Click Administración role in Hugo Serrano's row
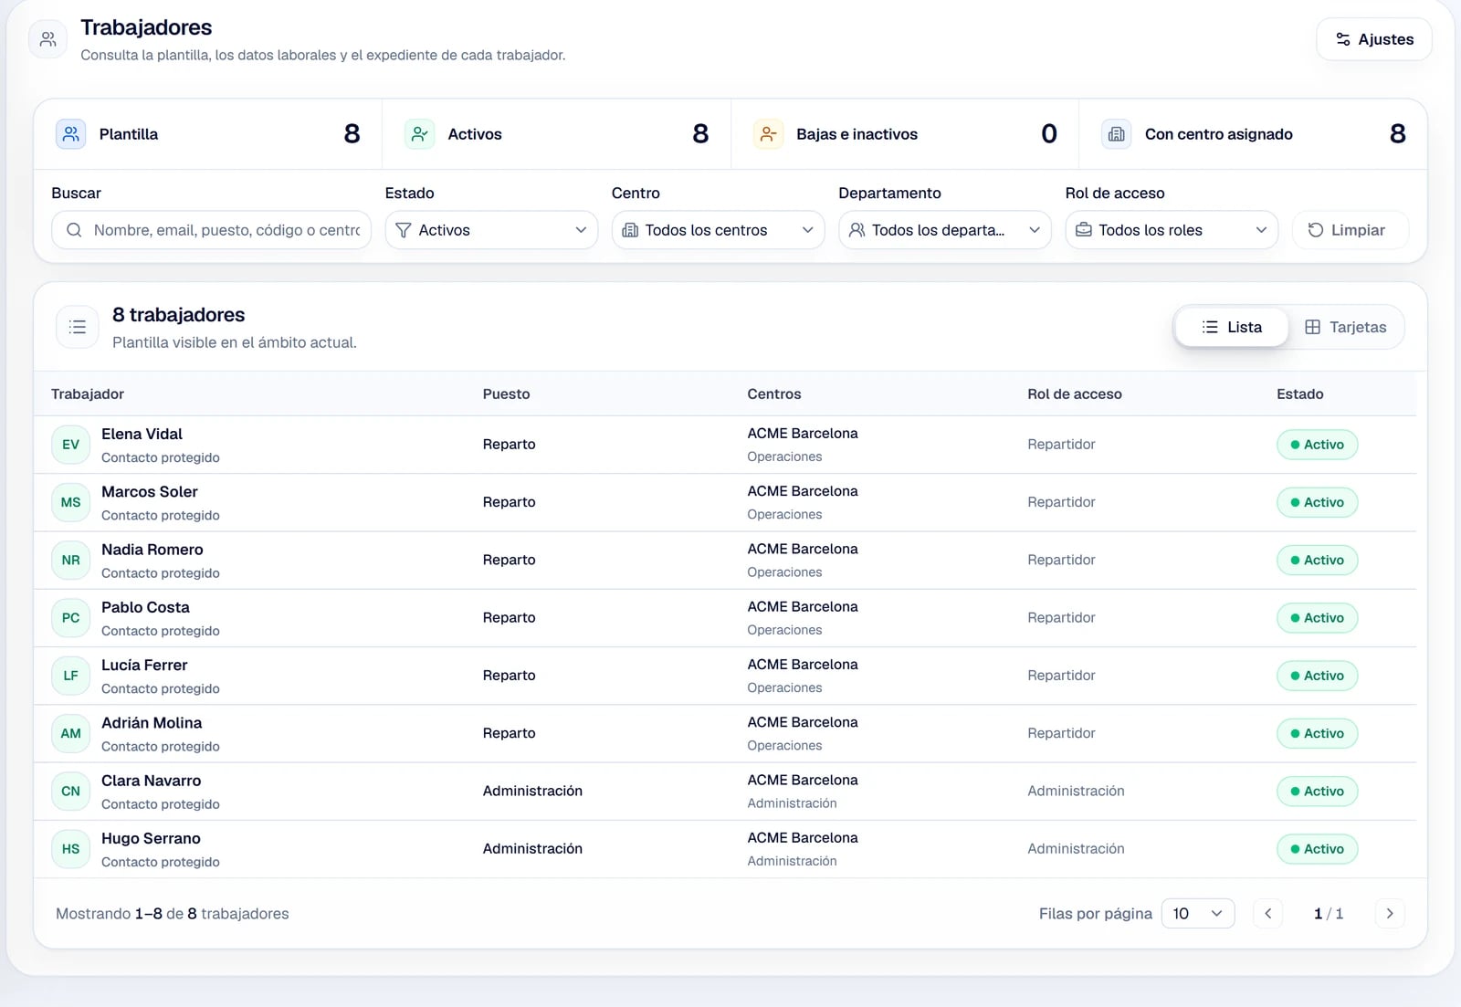 click(x=1076, y=848)
